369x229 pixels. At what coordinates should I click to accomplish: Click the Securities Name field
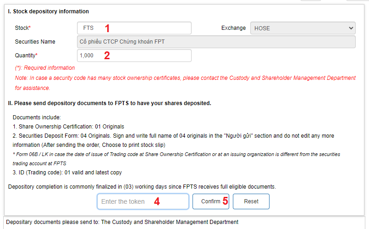click(216, 42)
